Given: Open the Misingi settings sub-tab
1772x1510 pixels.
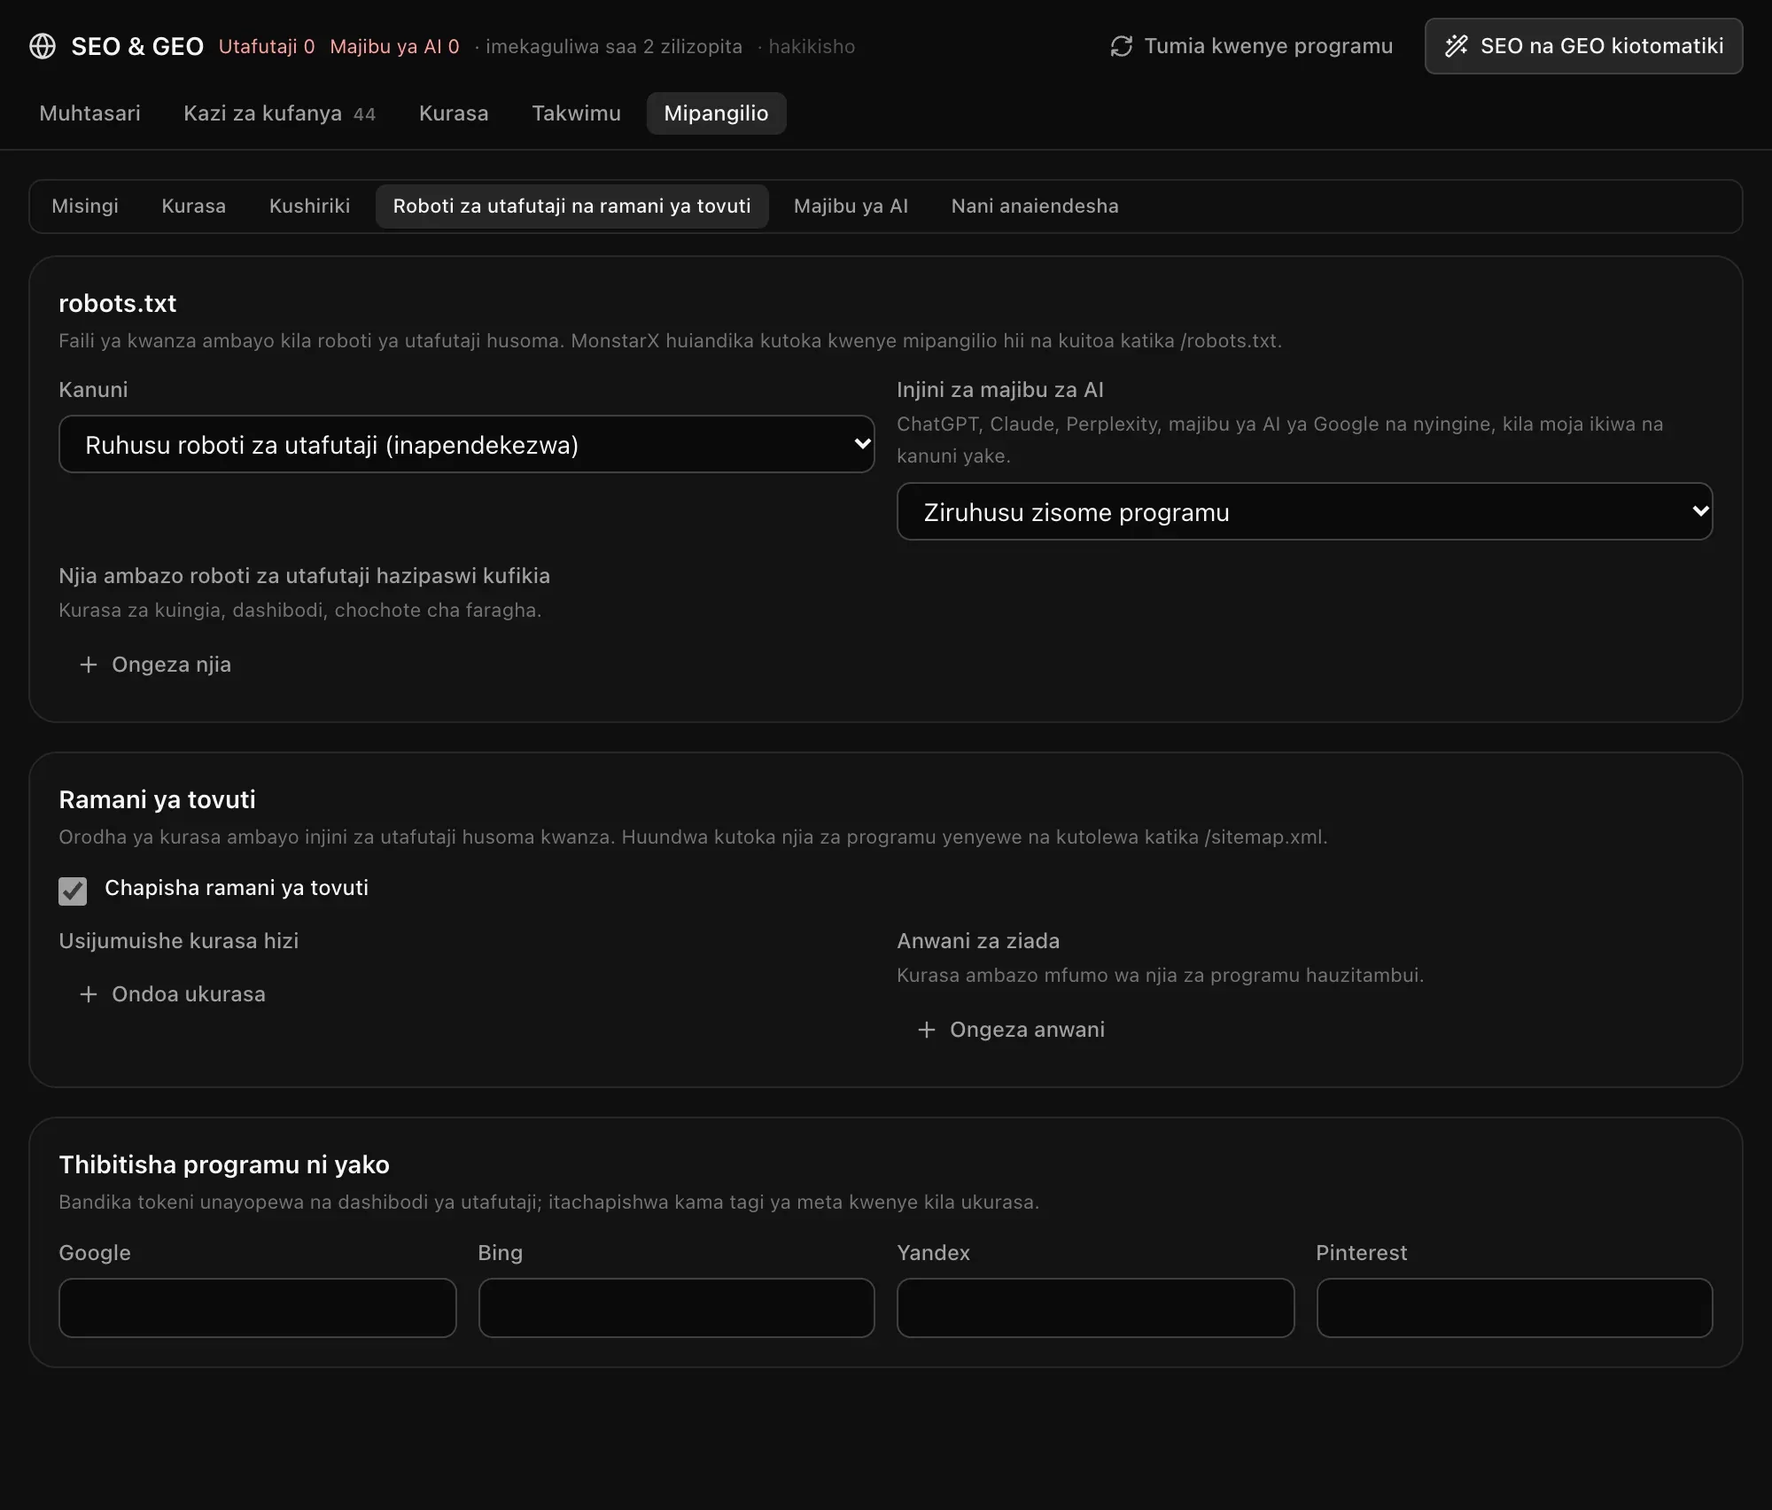Looking at the screenshot, I should pyautogui.click(x=85, y=206).
